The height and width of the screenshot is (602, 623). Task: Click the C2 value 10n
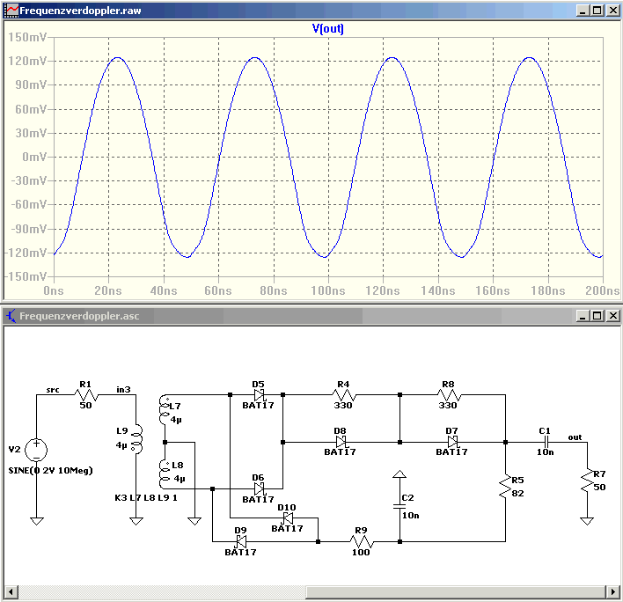pos(410,516)
